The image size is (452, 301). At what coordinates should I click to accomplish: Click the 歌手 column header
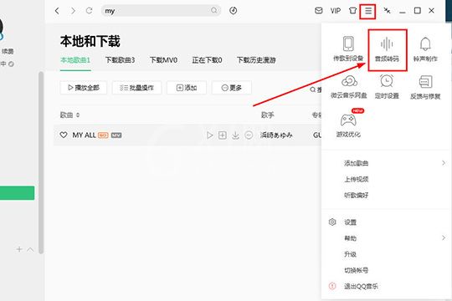267,115
